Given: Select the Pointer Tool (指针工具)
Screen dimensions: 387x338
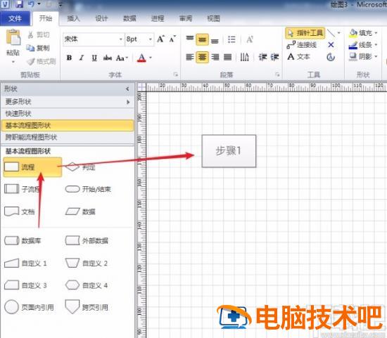Looking at the screenshot, I should [x=305, y=33].
